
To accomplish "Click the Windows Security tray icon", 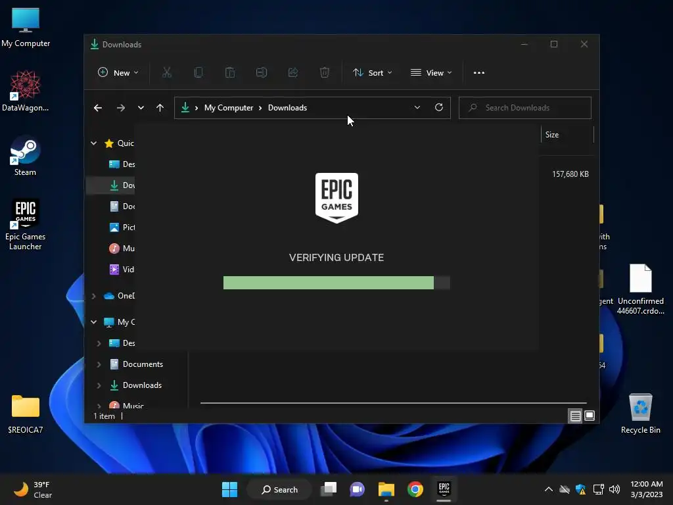I will tap(581, 489).
